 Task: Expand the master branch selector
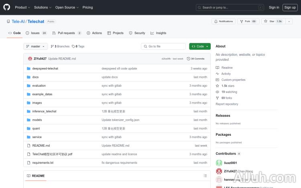(x=36, y=46)
